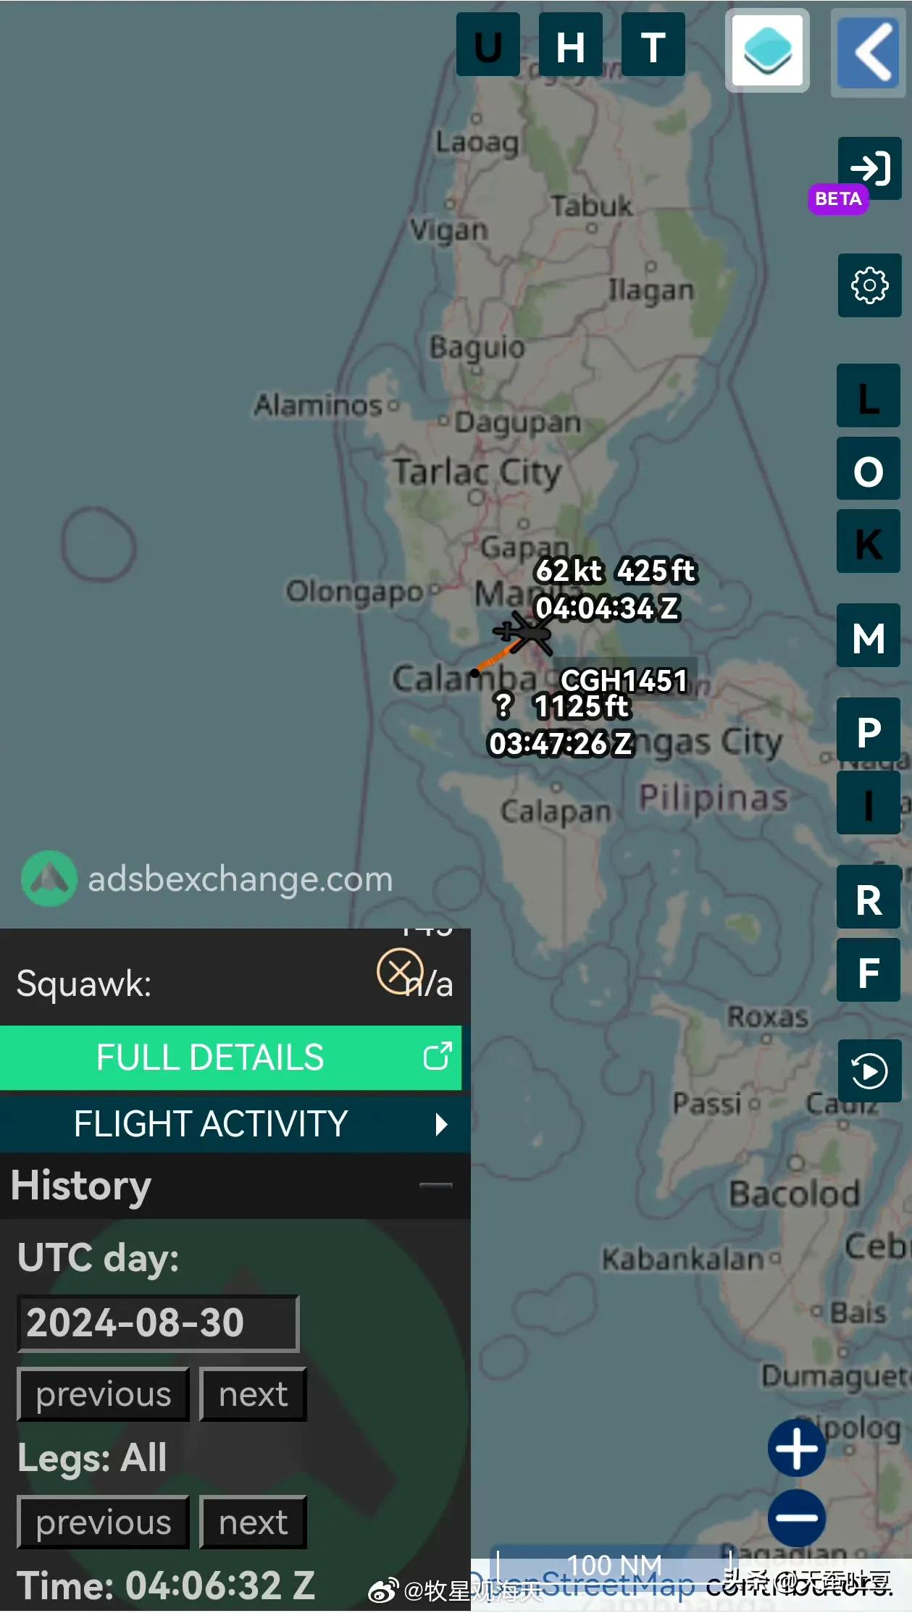Go to previous UTC day
This screenshot has height=1613, width=912.
[104, 1394]
